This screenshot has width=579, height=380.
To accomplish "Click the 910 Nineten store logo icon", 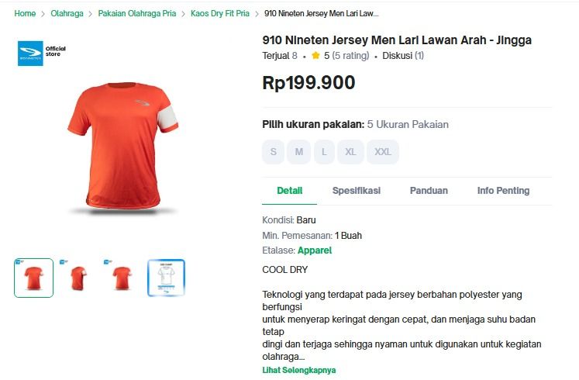I will click(30, 53).
